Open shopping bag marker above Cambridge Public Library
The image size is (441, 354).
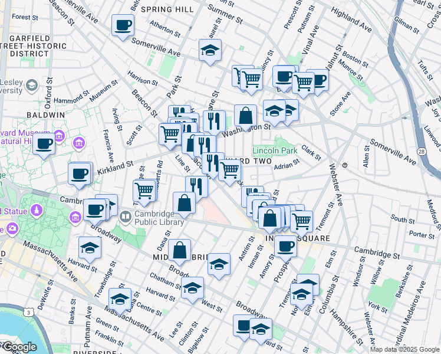(x=184, y=204)
